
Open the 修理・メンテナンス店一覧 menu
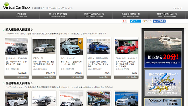[167, 15]
